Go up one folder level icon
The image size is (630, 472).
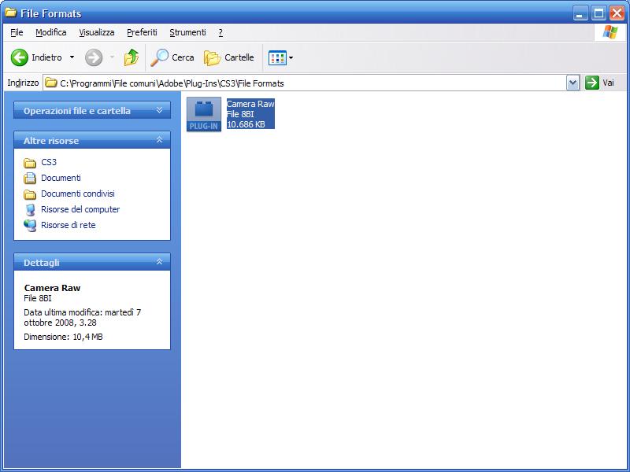point(131,57)
